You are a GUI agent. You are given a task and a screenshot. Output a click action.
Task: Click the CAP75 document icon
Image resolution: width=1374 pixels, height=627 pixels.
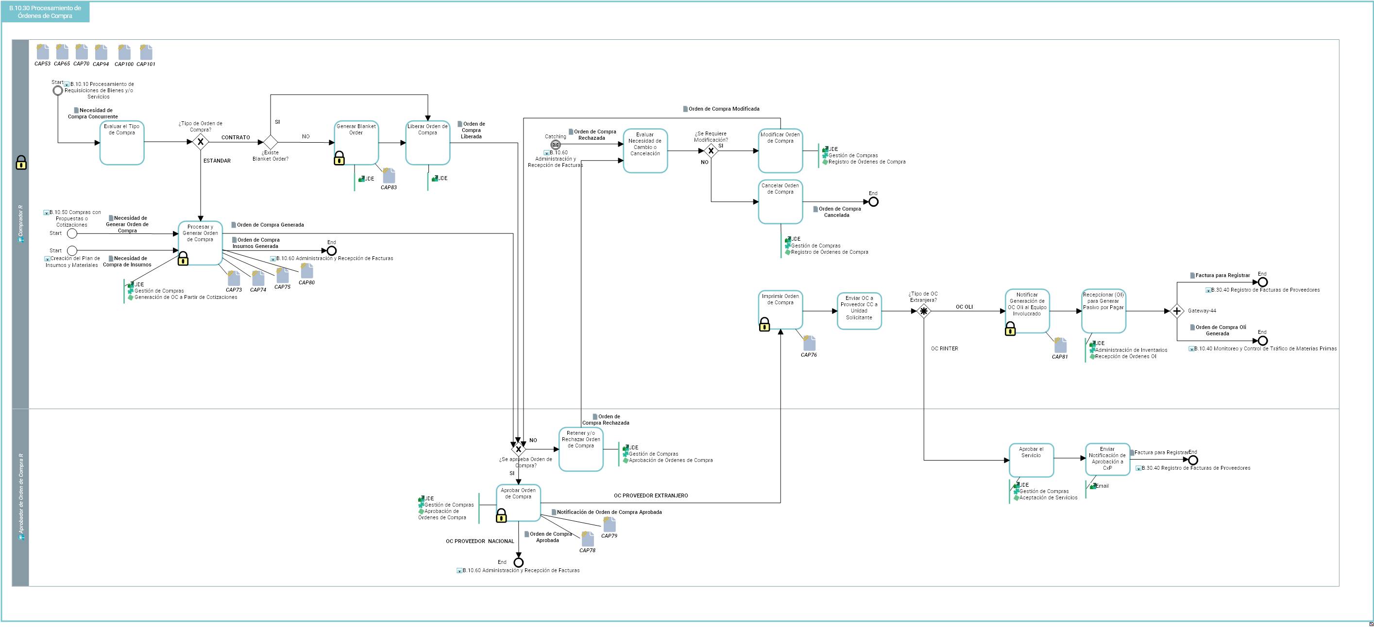pos(282,275)
